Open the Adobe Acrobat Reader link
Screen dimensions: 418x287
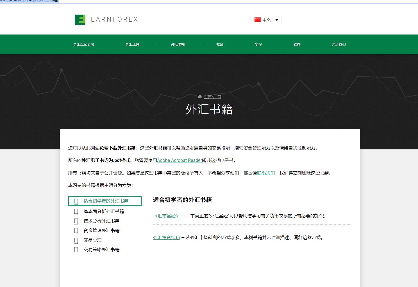[x=180, y=160]
